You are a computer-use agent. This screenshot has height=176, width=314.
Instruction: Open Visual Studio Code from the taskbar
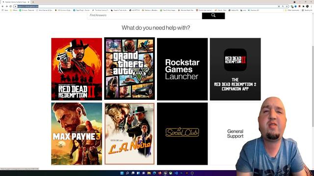pos(176,173)
